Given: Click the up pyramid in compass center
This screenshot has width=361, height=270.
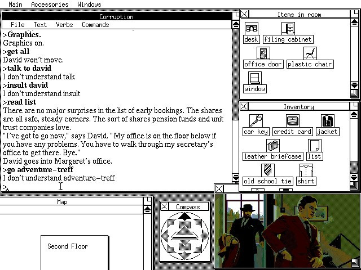Looking at the screenshot, I should pos(185,231).
